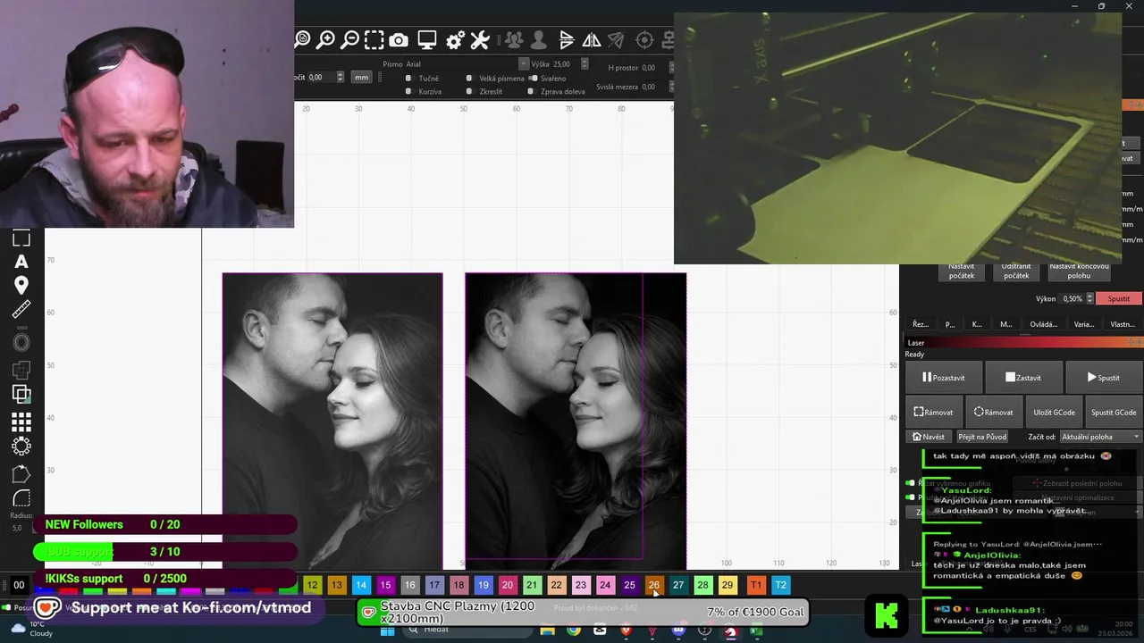
Task: Click the rectangle frame tool icon
Action: pyautogui.click(x=21, y=238)
